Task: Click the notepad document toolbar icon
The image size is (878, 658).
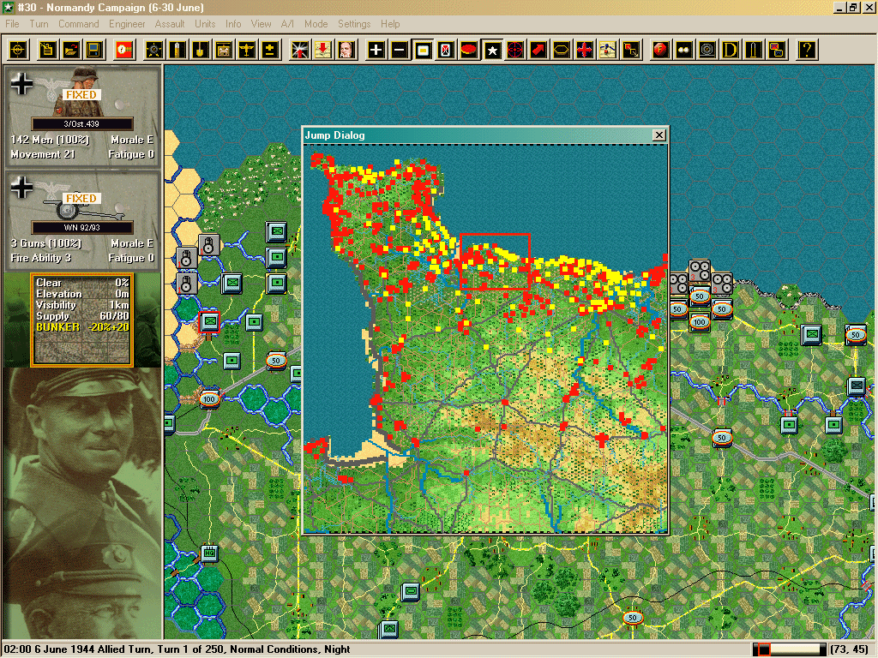Action: (x=48, y=50)
